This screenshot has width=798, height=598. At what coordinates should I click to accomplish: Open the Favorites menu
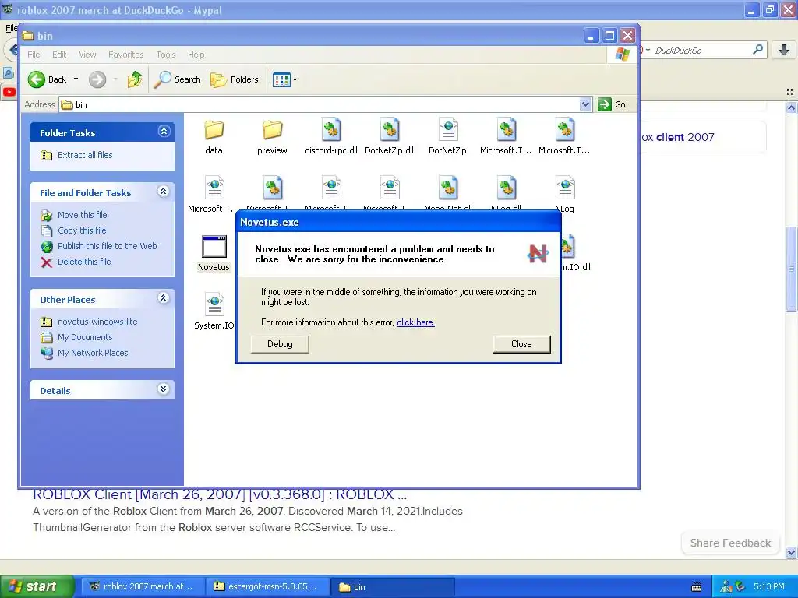coord(125,55)
